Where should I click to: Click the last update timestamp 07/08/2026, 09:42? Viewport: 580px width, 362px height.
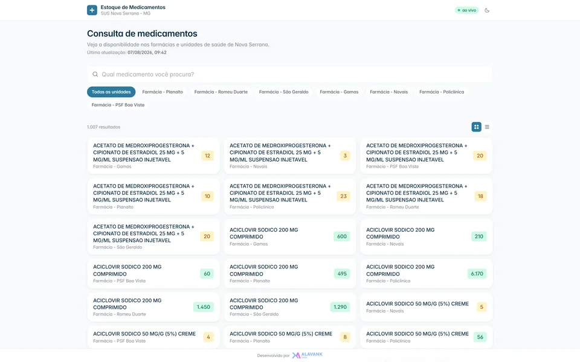147,52
